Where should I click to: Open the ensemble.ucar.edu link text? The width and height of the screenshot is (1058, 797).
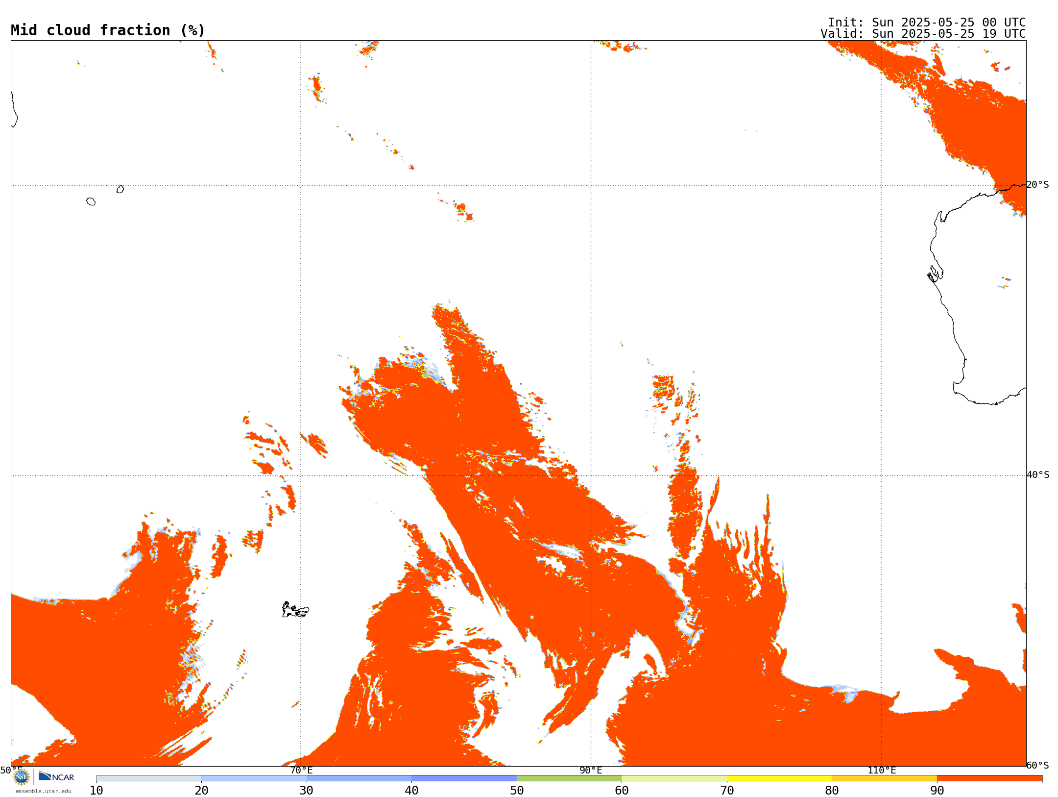44,791
